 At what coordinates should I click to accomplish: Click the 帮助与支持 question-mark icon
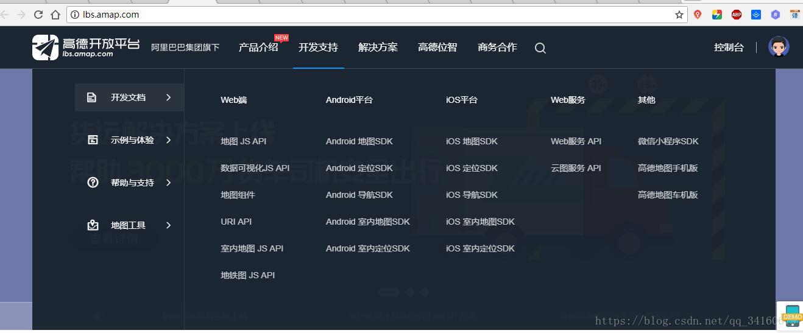click(93, 183)
